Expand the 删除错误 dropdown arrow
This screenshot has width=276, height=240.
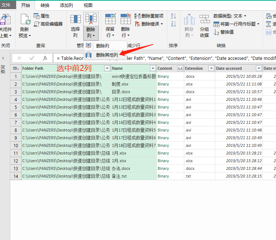click(162, 24)
